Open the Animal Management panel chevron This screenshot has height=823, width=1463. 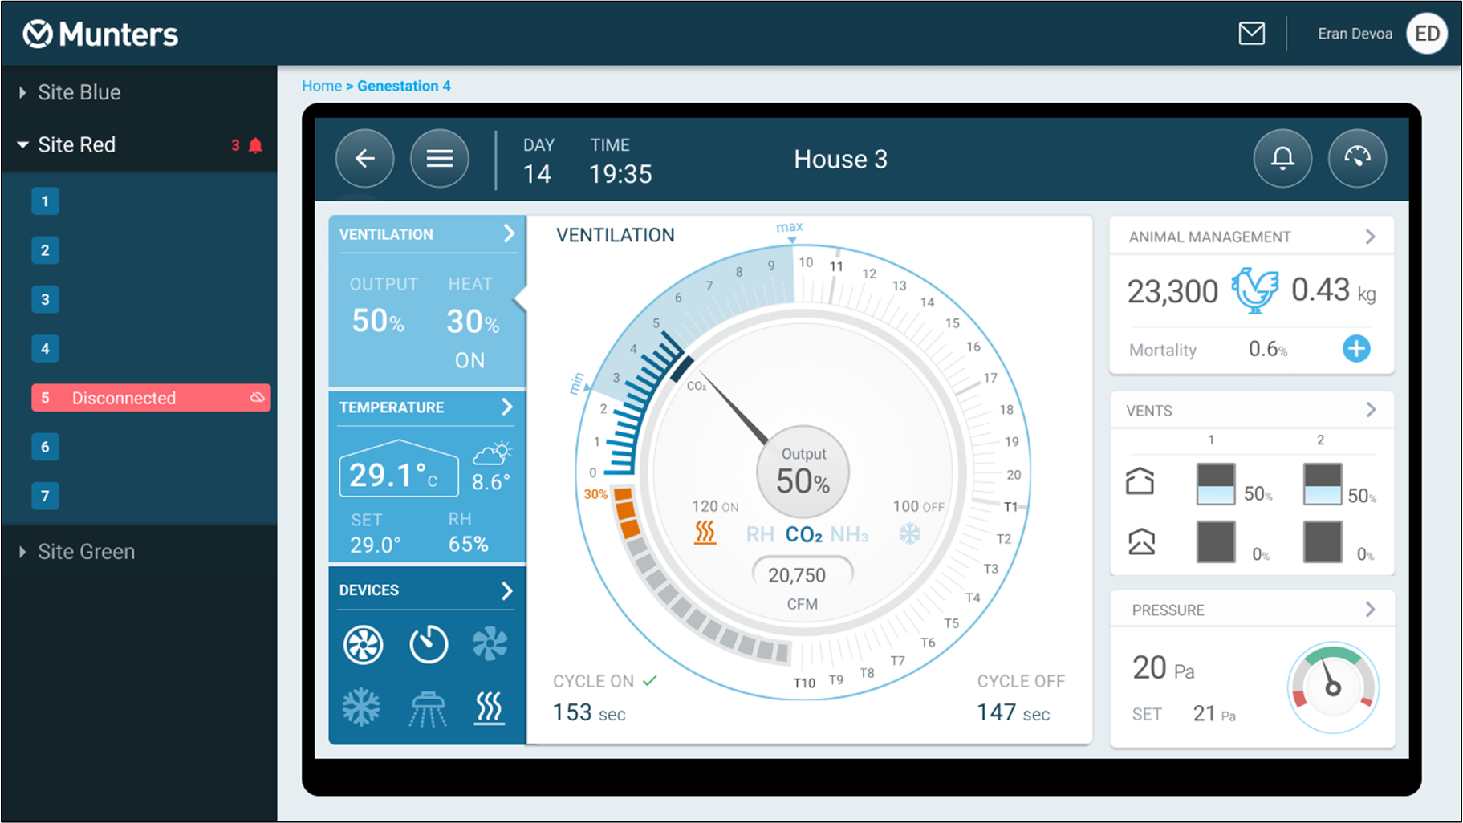point(1370,236)
